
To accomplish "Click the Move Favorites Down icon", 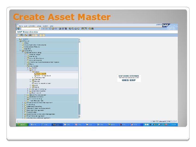I will click(41, 35).
